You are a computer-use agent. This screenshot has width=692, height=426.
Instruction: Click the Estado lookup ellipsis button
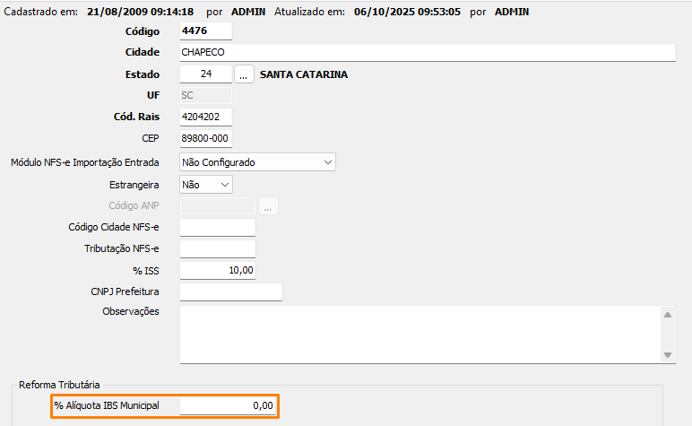[245, 74]
